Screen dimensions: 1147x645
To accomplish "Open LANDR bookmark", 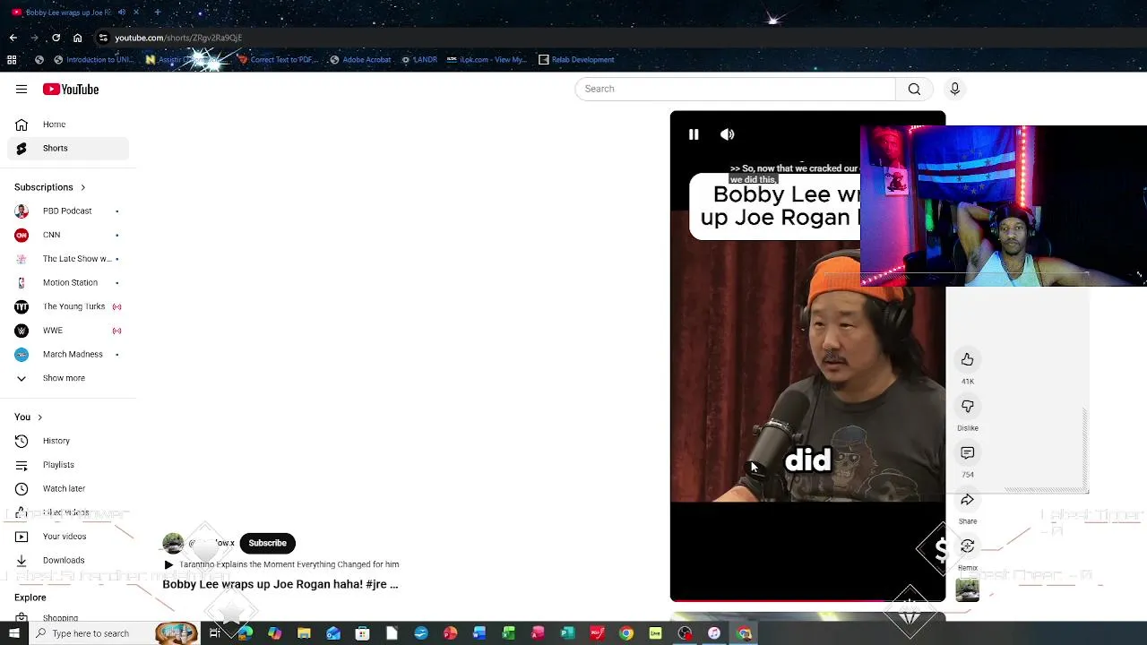I will point(419,60).
